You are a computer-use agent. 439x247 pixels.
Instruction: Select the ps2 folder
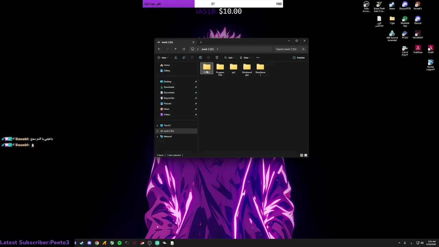[x=234, y=69]
